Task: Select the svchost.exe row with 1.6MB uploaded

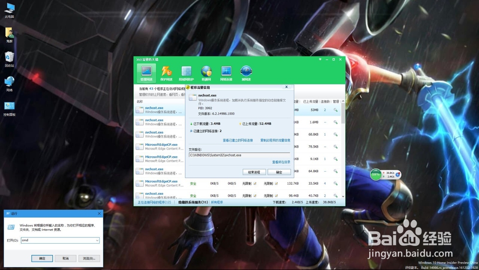Action: click(237, 122)
